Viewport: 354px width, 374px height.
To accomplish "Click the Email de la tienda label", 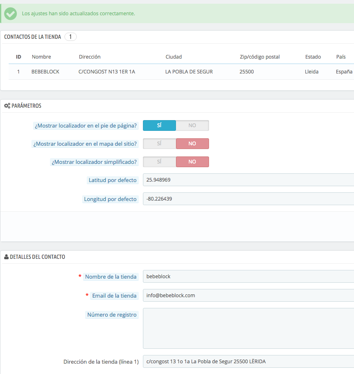I will point(114,296).
